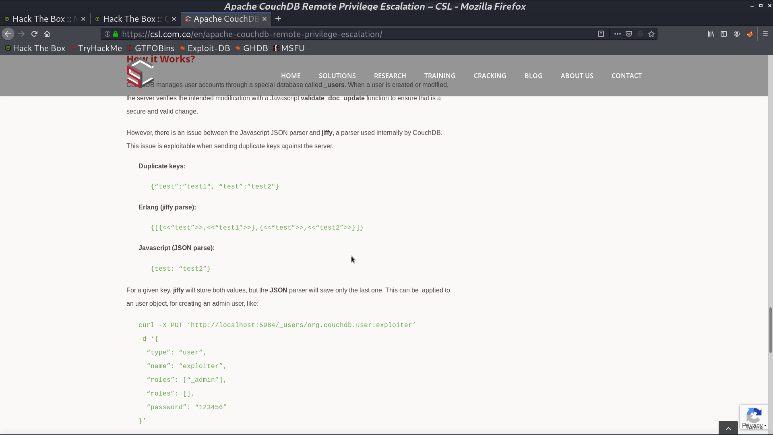Go back to the previous page

click(8, 34)
